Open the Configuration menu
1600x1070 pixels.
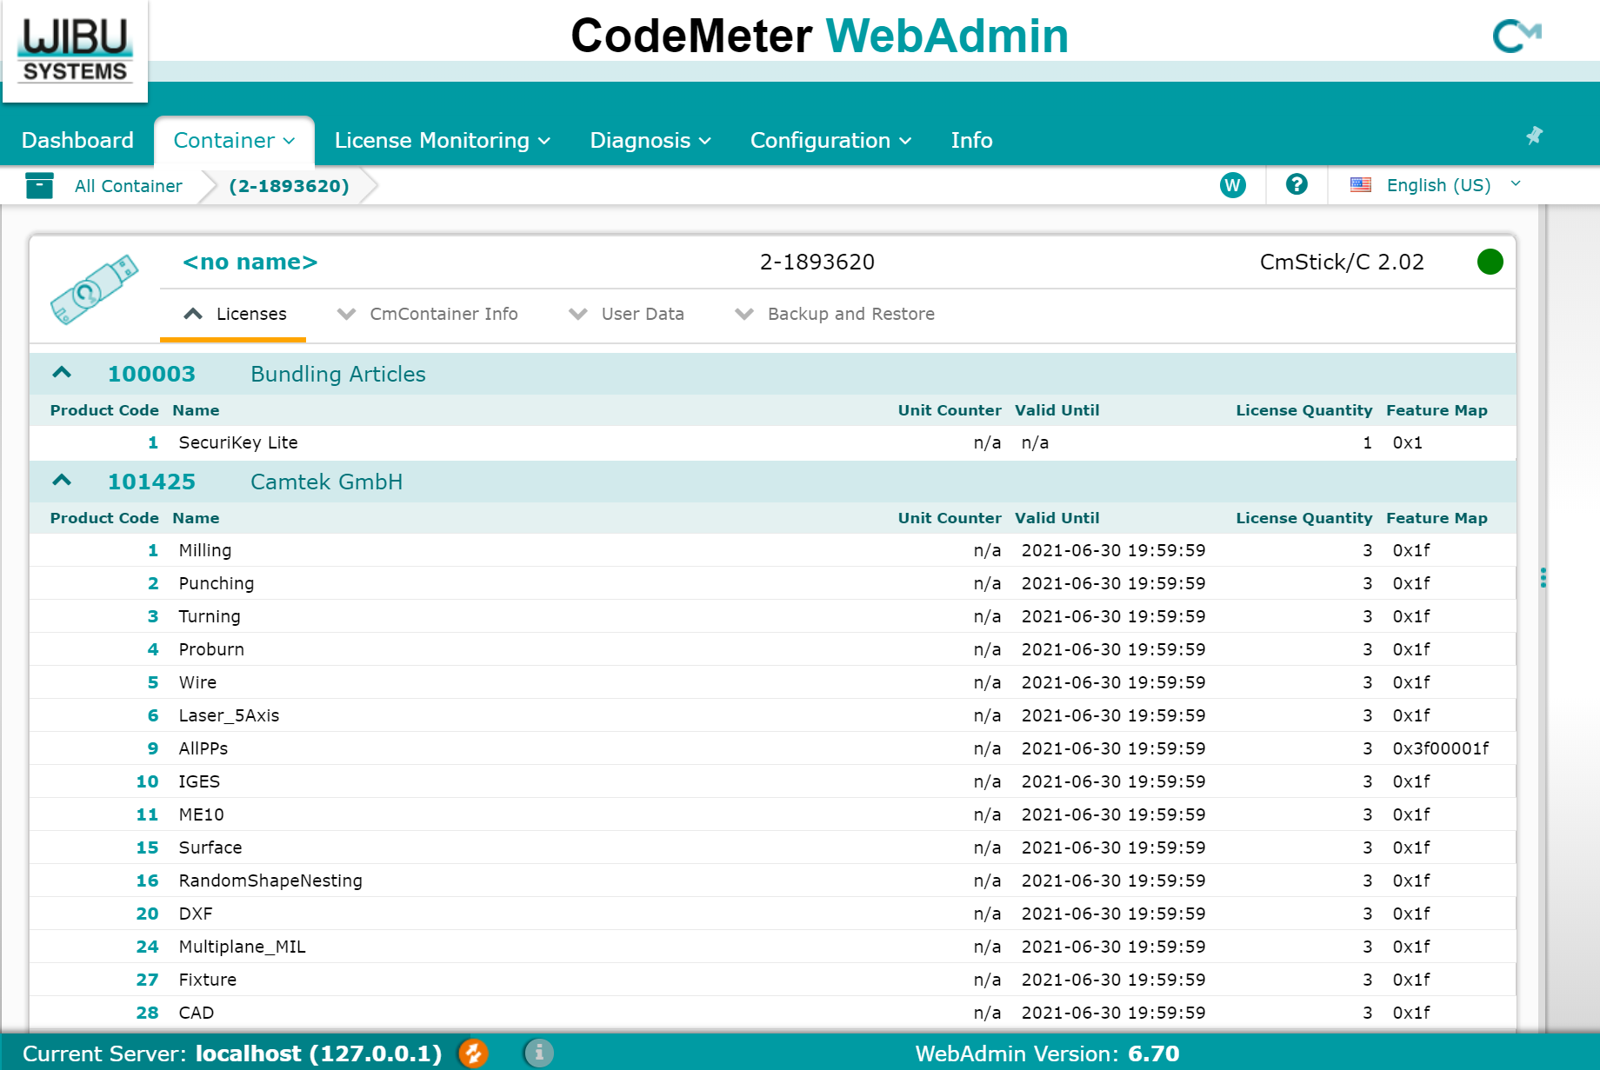(x=830, y=140)
